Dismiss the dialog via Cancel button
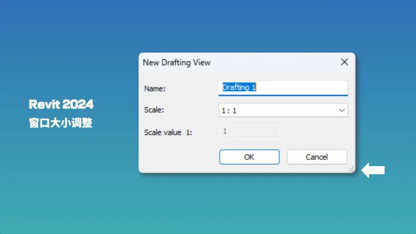The width and height of the screenshot is (416, 234). click(x=317, y=157)
